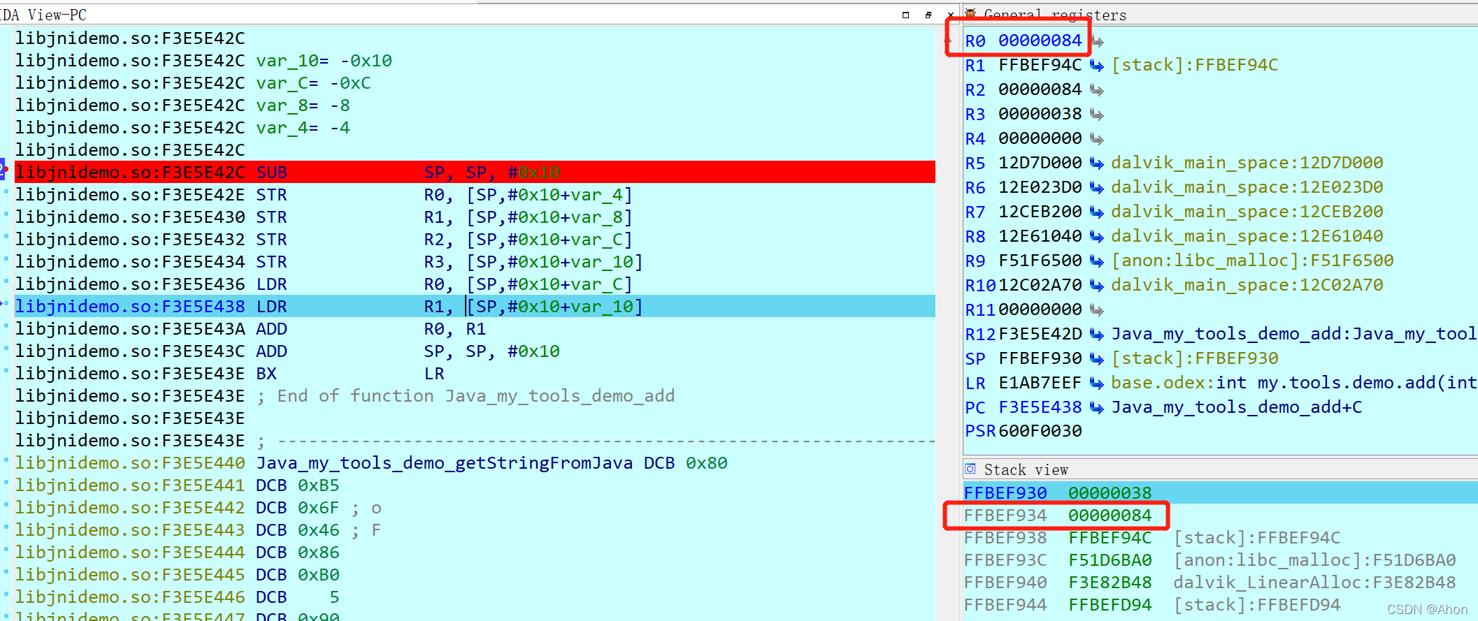This screenshot has width=1478, height=621.
Task: Select DCB 0x46 line with comment F
Action: coord(475,530)
